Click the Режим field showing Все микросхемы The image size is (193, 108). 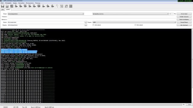tap(46, 22)
